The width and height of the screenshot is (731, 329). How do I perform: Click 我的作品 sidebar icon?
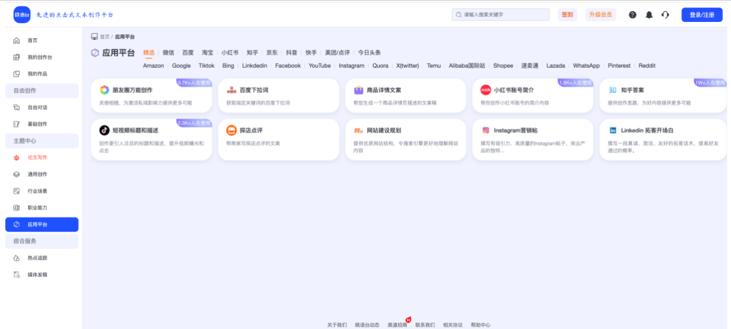pyautogui.click(x=17, y=73)
